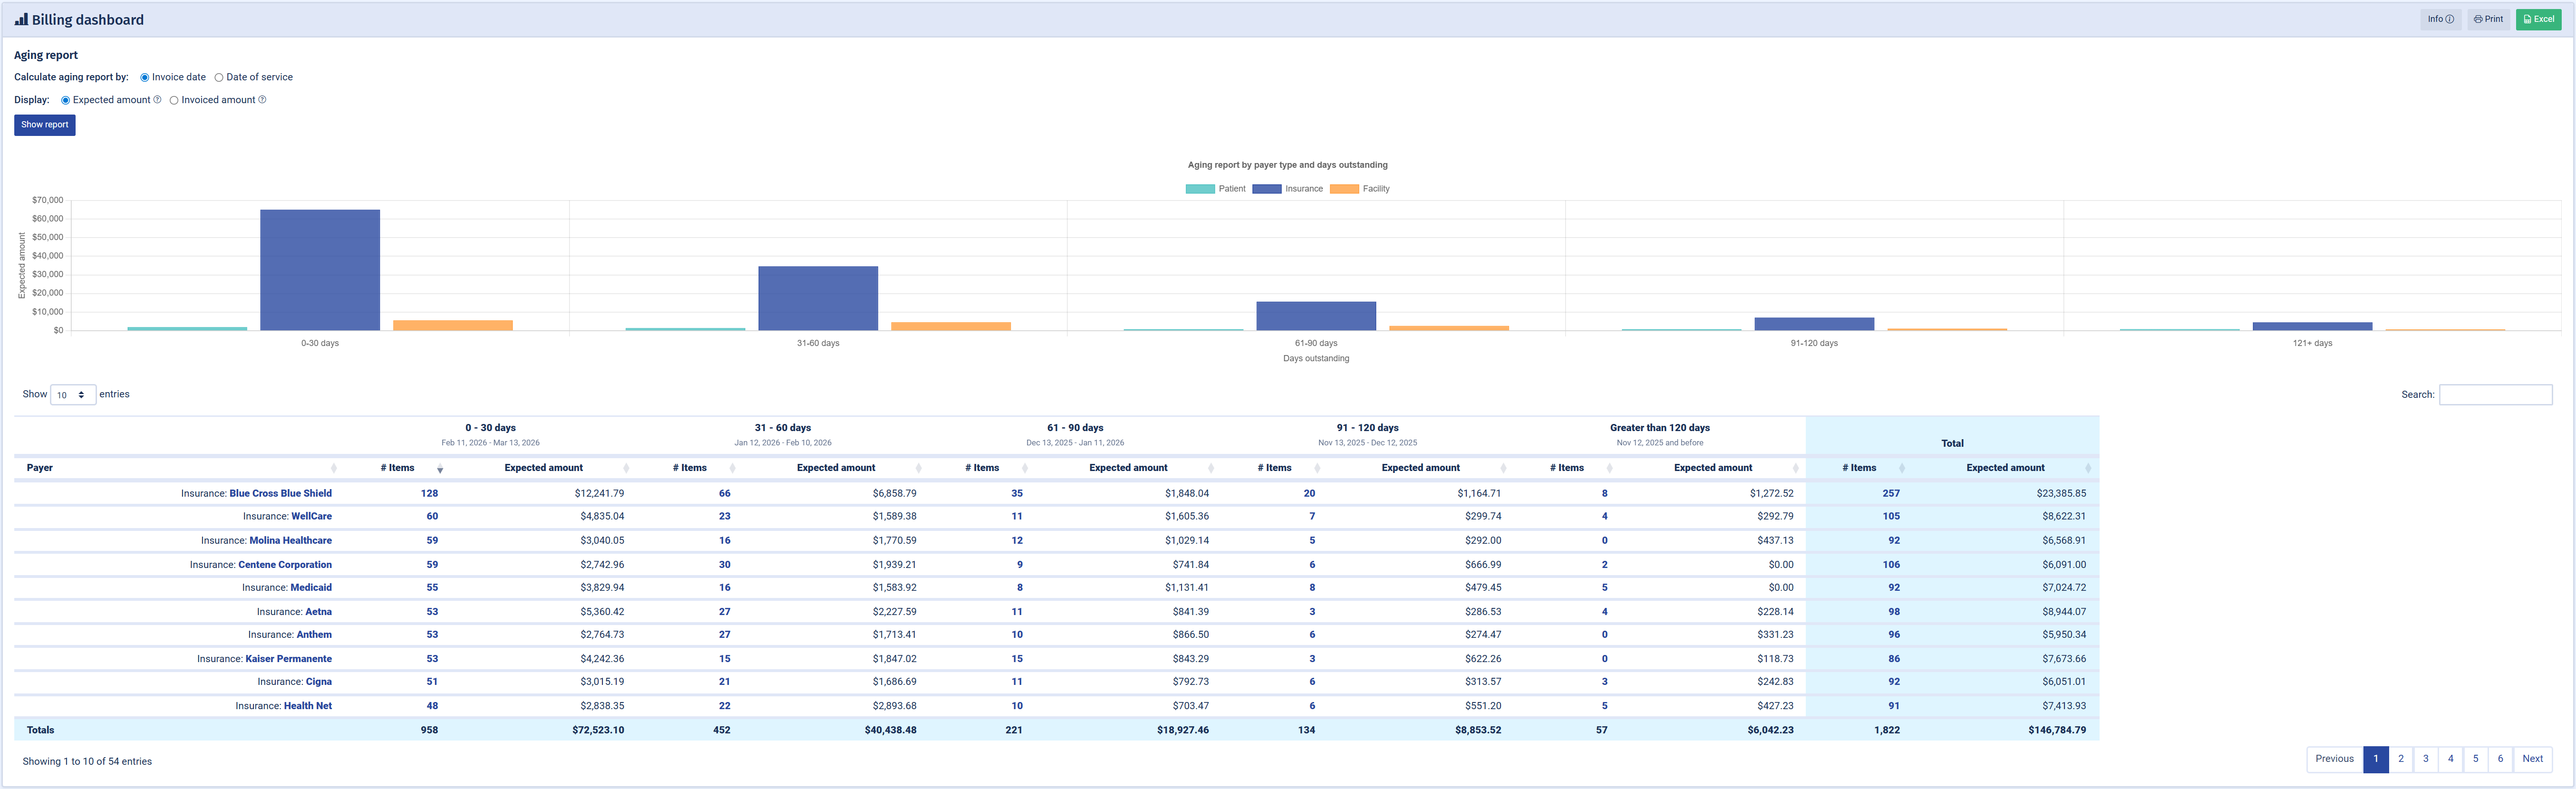Select Date of service radio button
The image size is (2576, 789).
point(219,77)
